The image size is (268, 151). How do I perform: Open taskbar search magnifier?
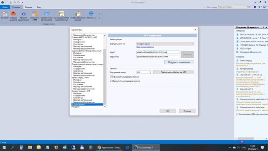tap(13, 148)
